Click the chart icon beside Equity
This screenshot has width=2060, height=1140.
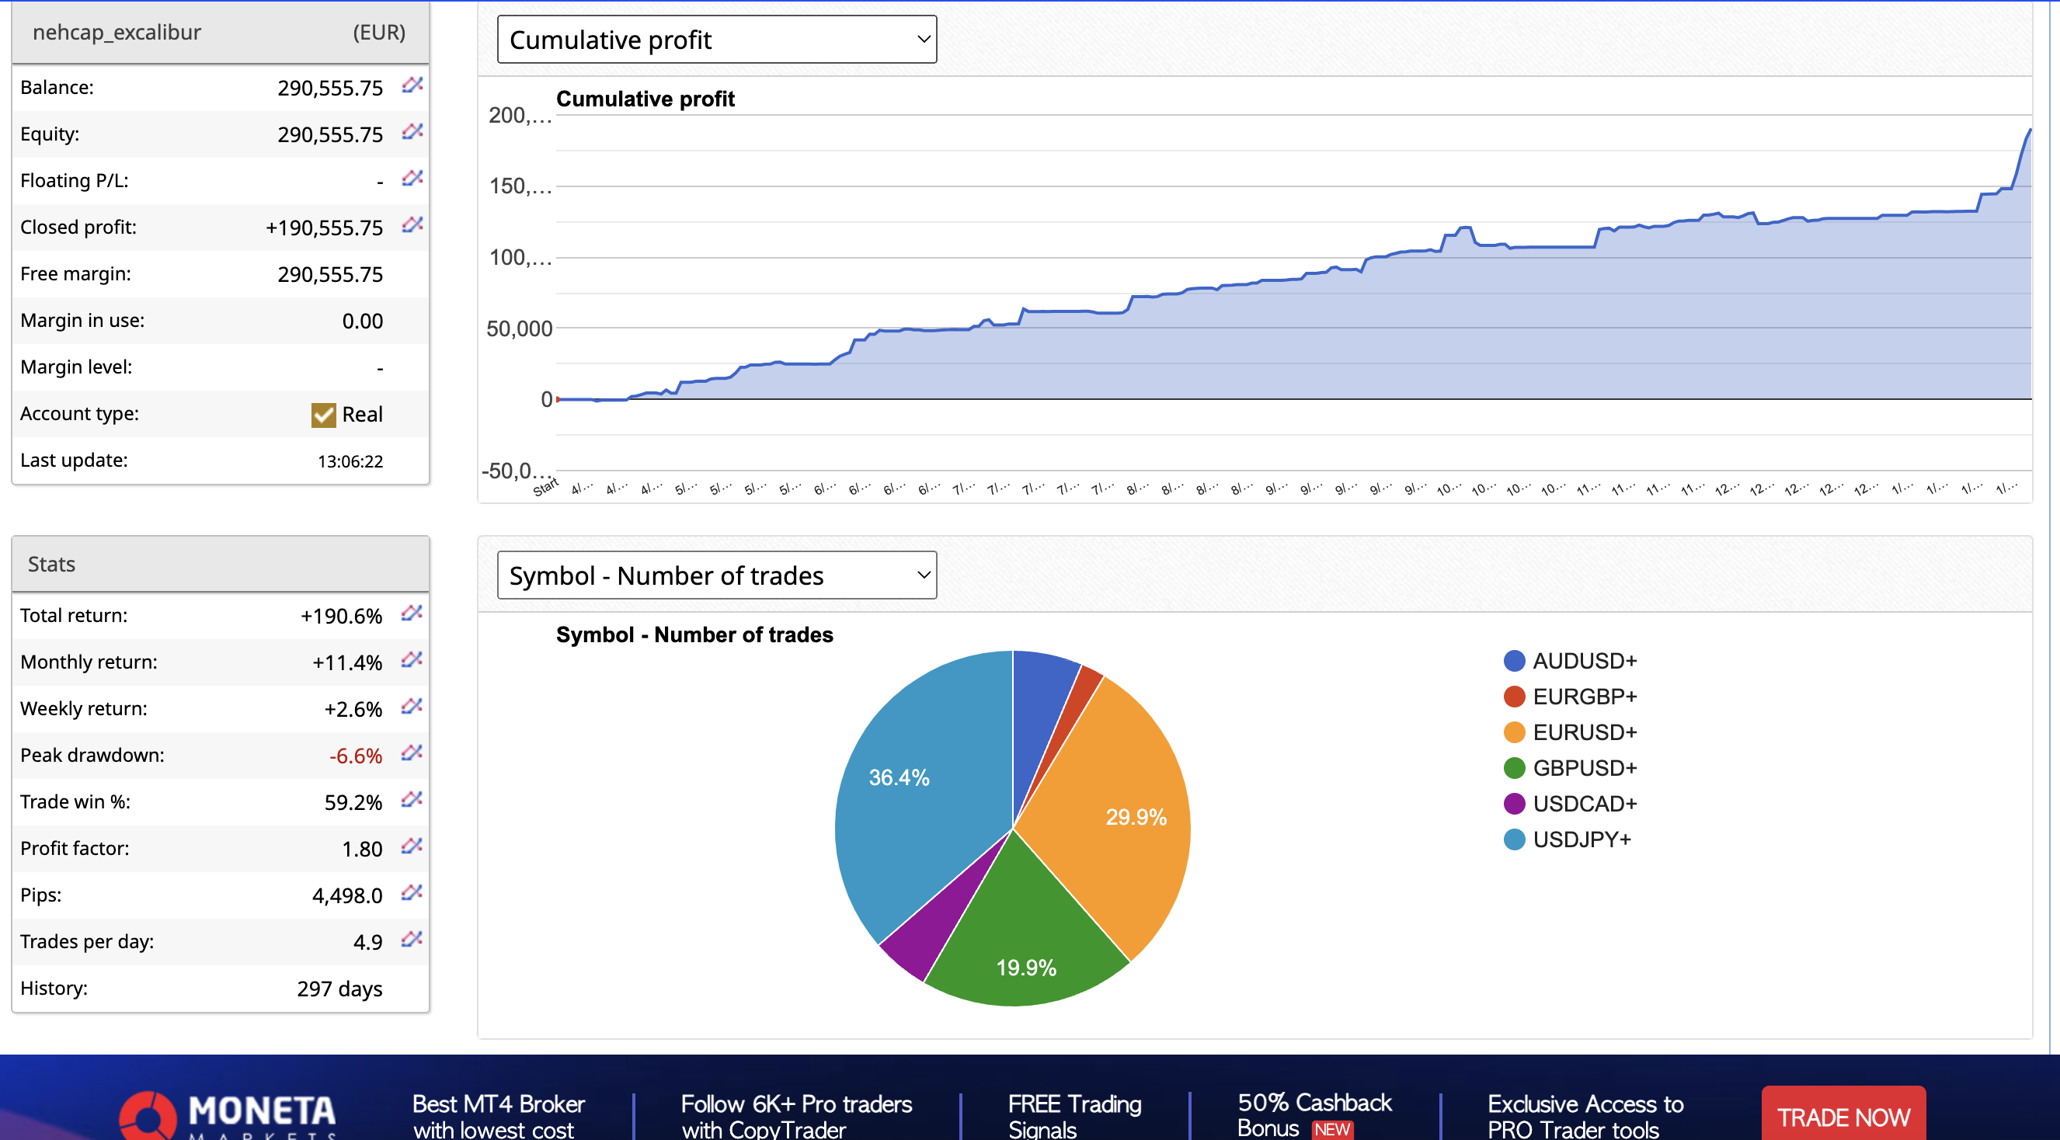coord(412,131)
